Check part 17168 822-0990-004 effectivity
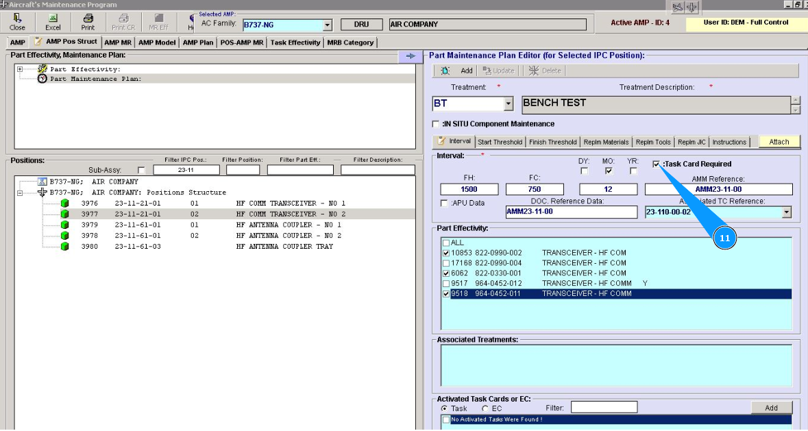This screenshot has width=808, height=431. [447, 263]
